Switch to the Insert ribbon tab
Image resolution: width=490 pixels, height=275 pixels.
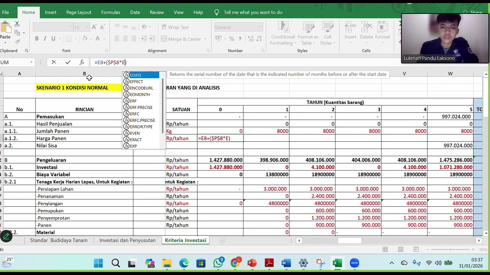pos(51,12)
